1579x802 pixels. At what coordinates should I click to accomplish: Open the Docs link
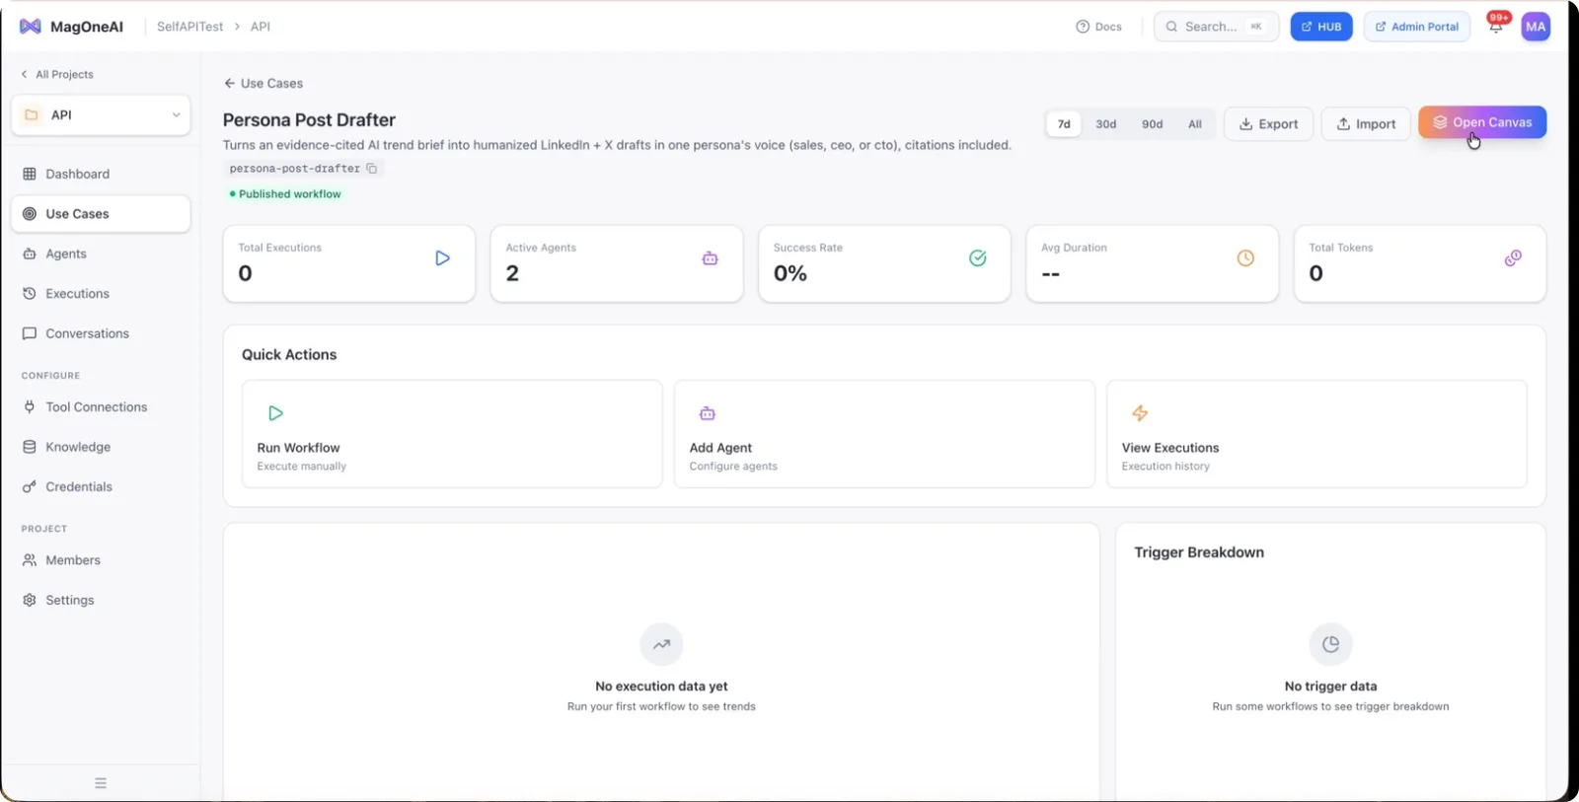(1098, 27)
